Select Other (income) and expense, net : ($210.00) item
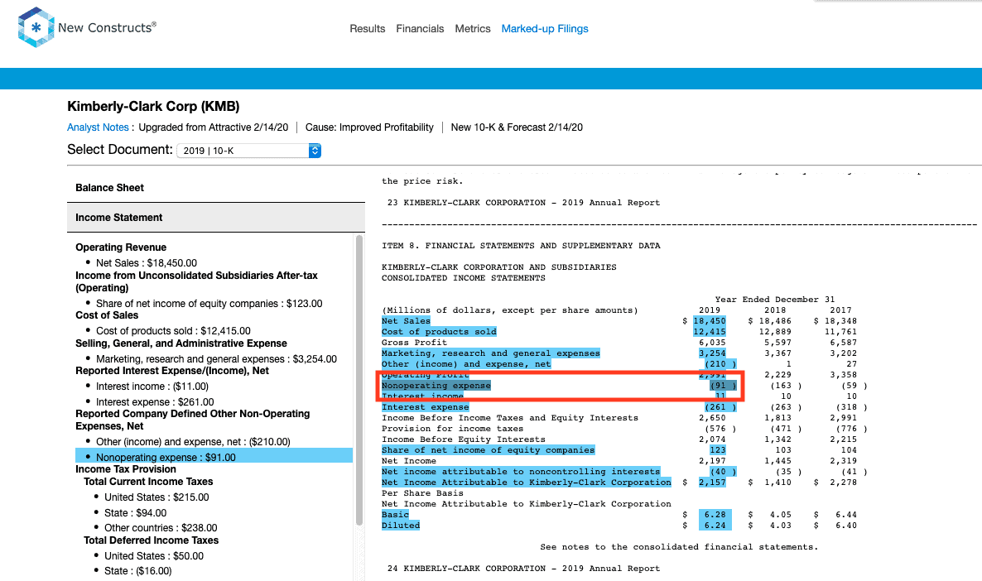 [193, 441]
